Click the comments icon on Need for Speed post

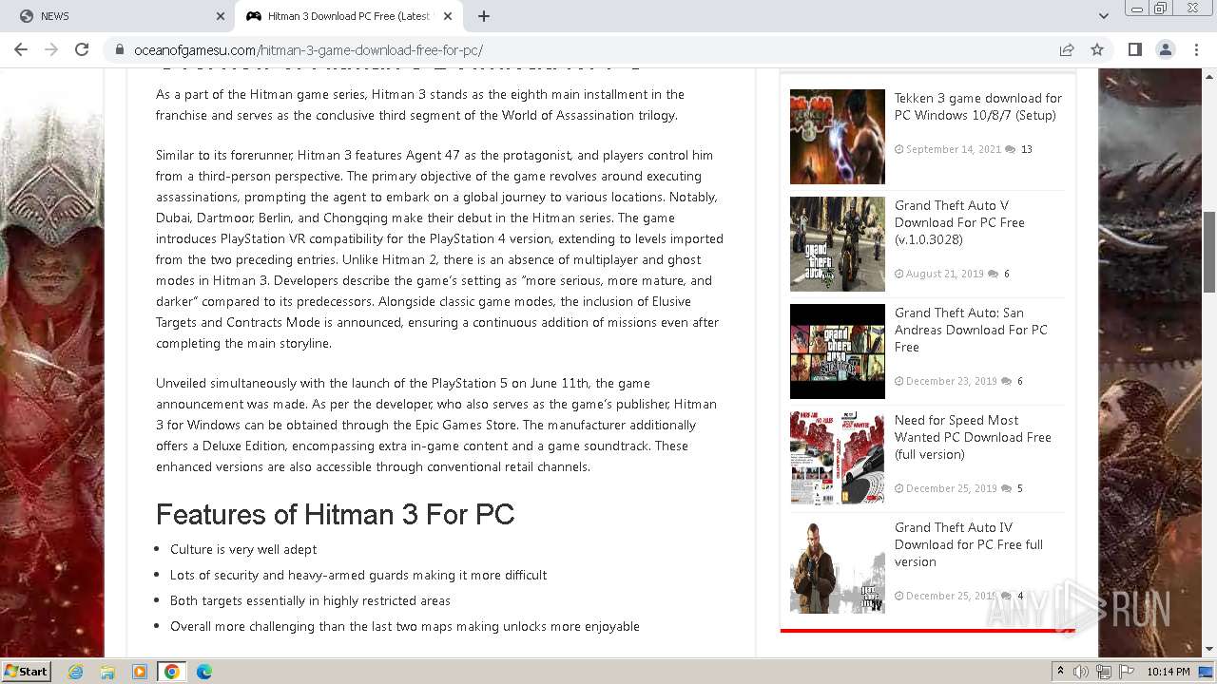click(1006, 489)
